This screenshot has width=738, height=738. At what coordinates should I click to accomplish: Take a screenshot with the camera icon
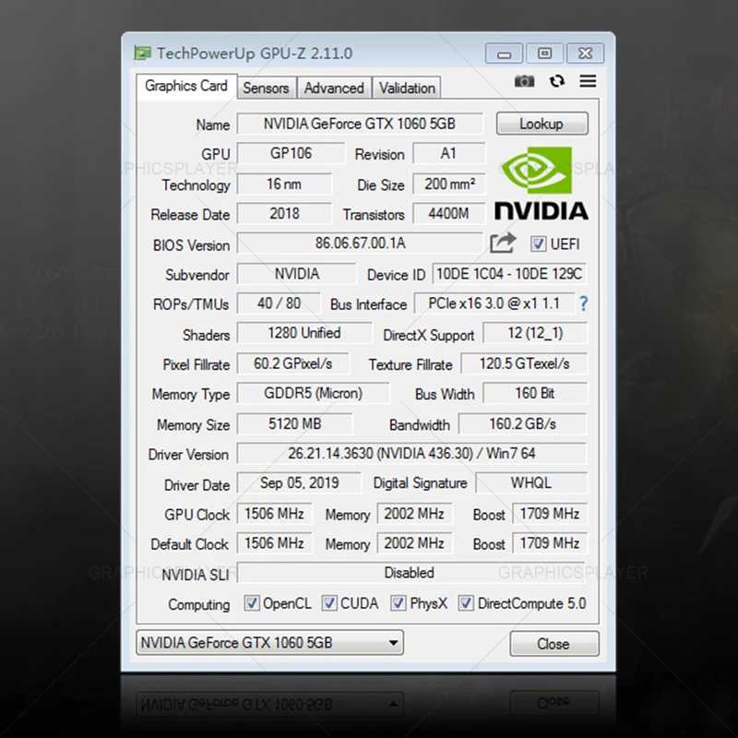[x=524, y=81]
